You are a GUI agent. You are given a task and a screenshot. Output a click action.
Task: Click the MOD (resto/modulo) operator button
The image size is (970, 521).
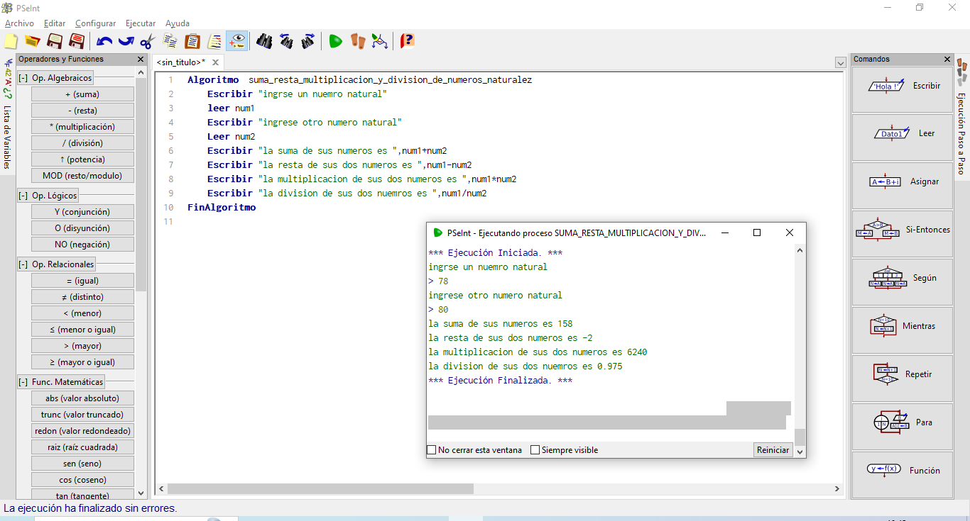(x=82, y=176)
